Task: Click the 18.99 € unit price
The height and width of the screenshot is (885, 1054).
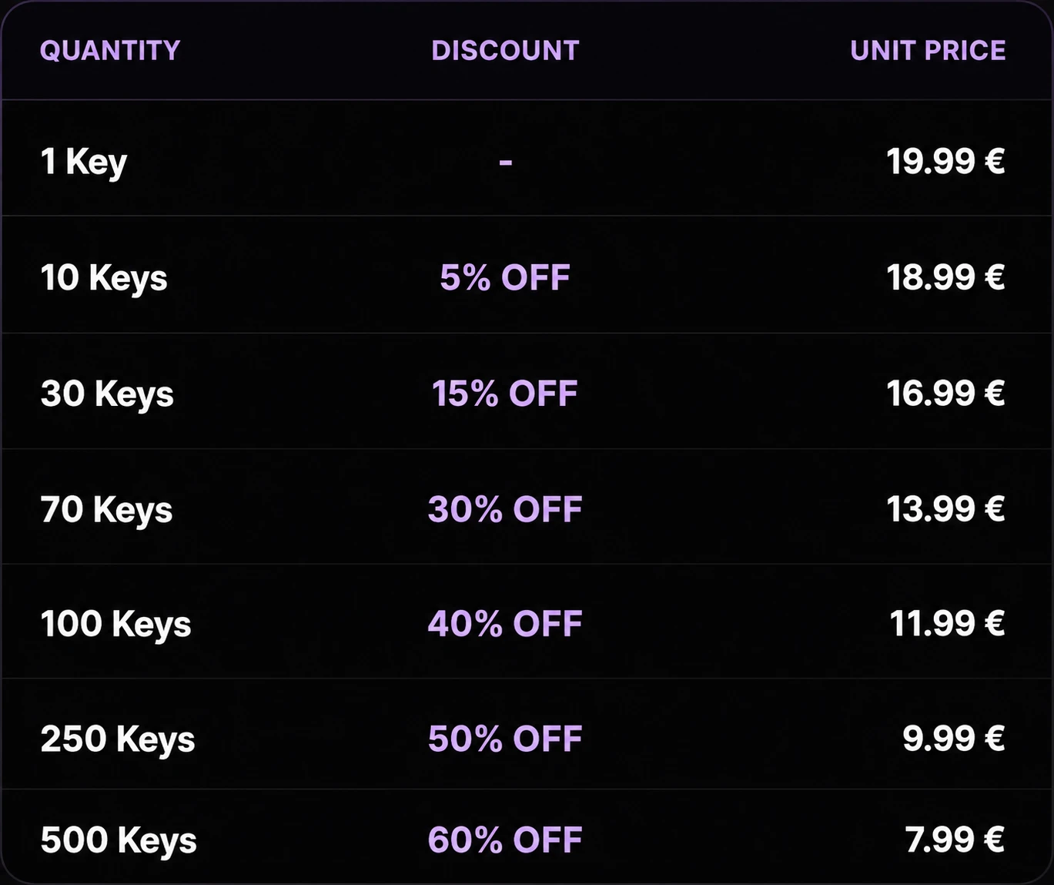Action: click(x=945, y=277)
